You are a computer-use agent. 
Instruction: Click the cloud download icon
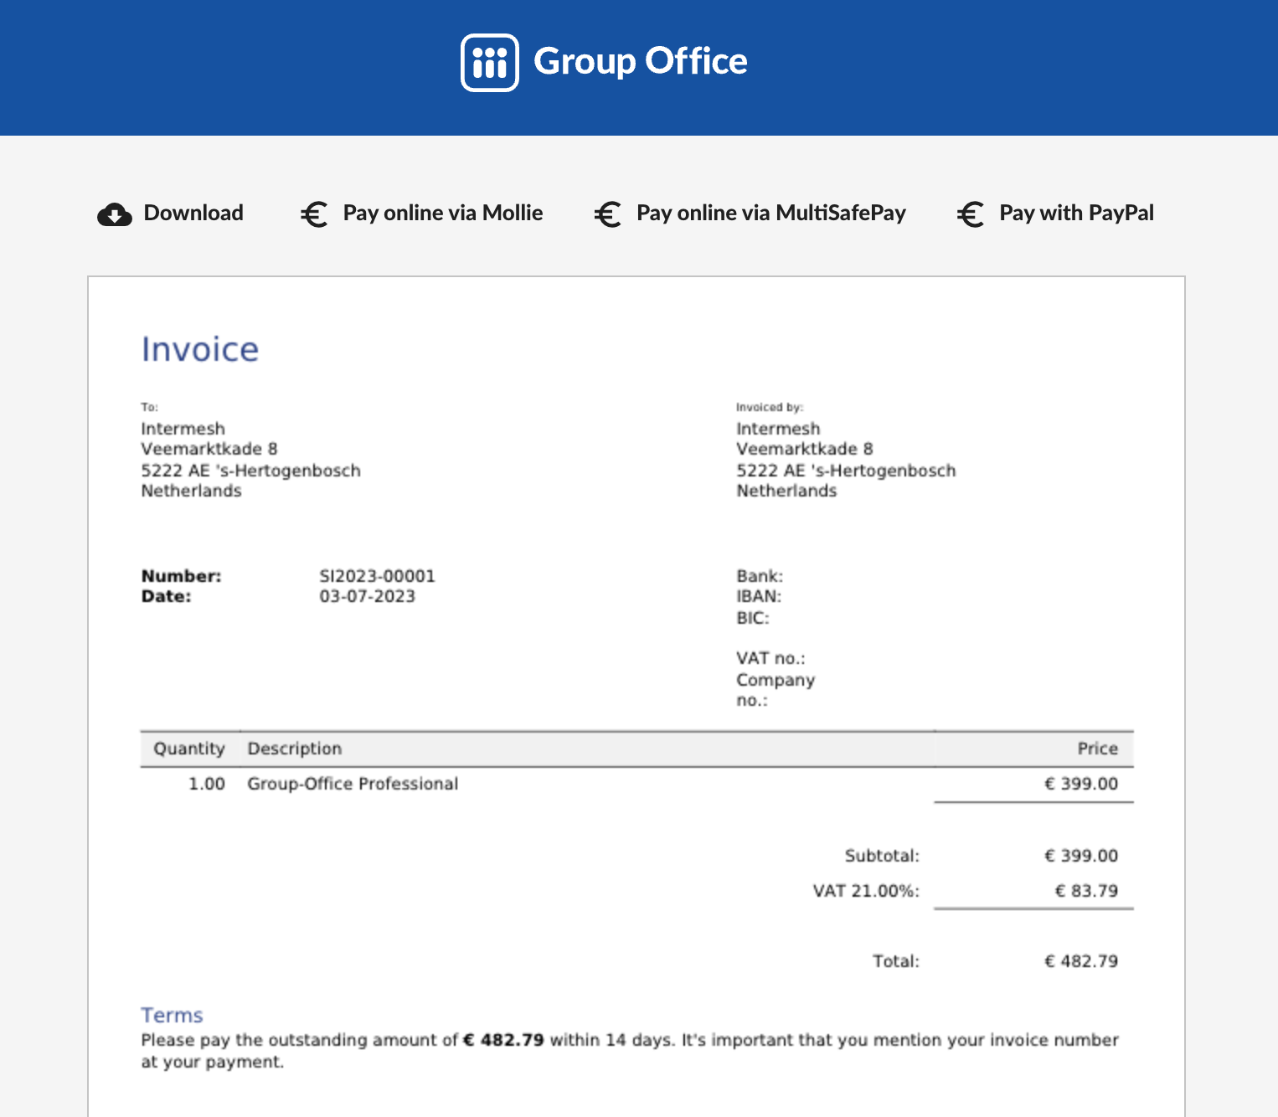(x=115, y=214)
